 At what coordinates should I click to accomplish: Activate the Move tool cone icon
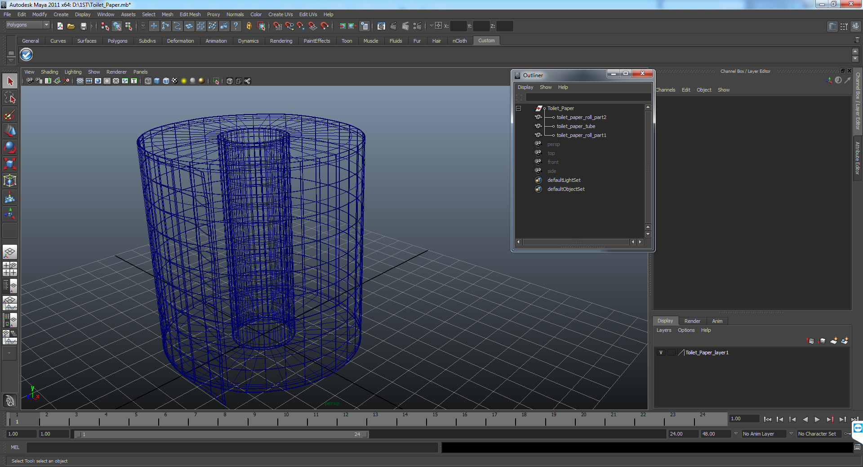10,131
